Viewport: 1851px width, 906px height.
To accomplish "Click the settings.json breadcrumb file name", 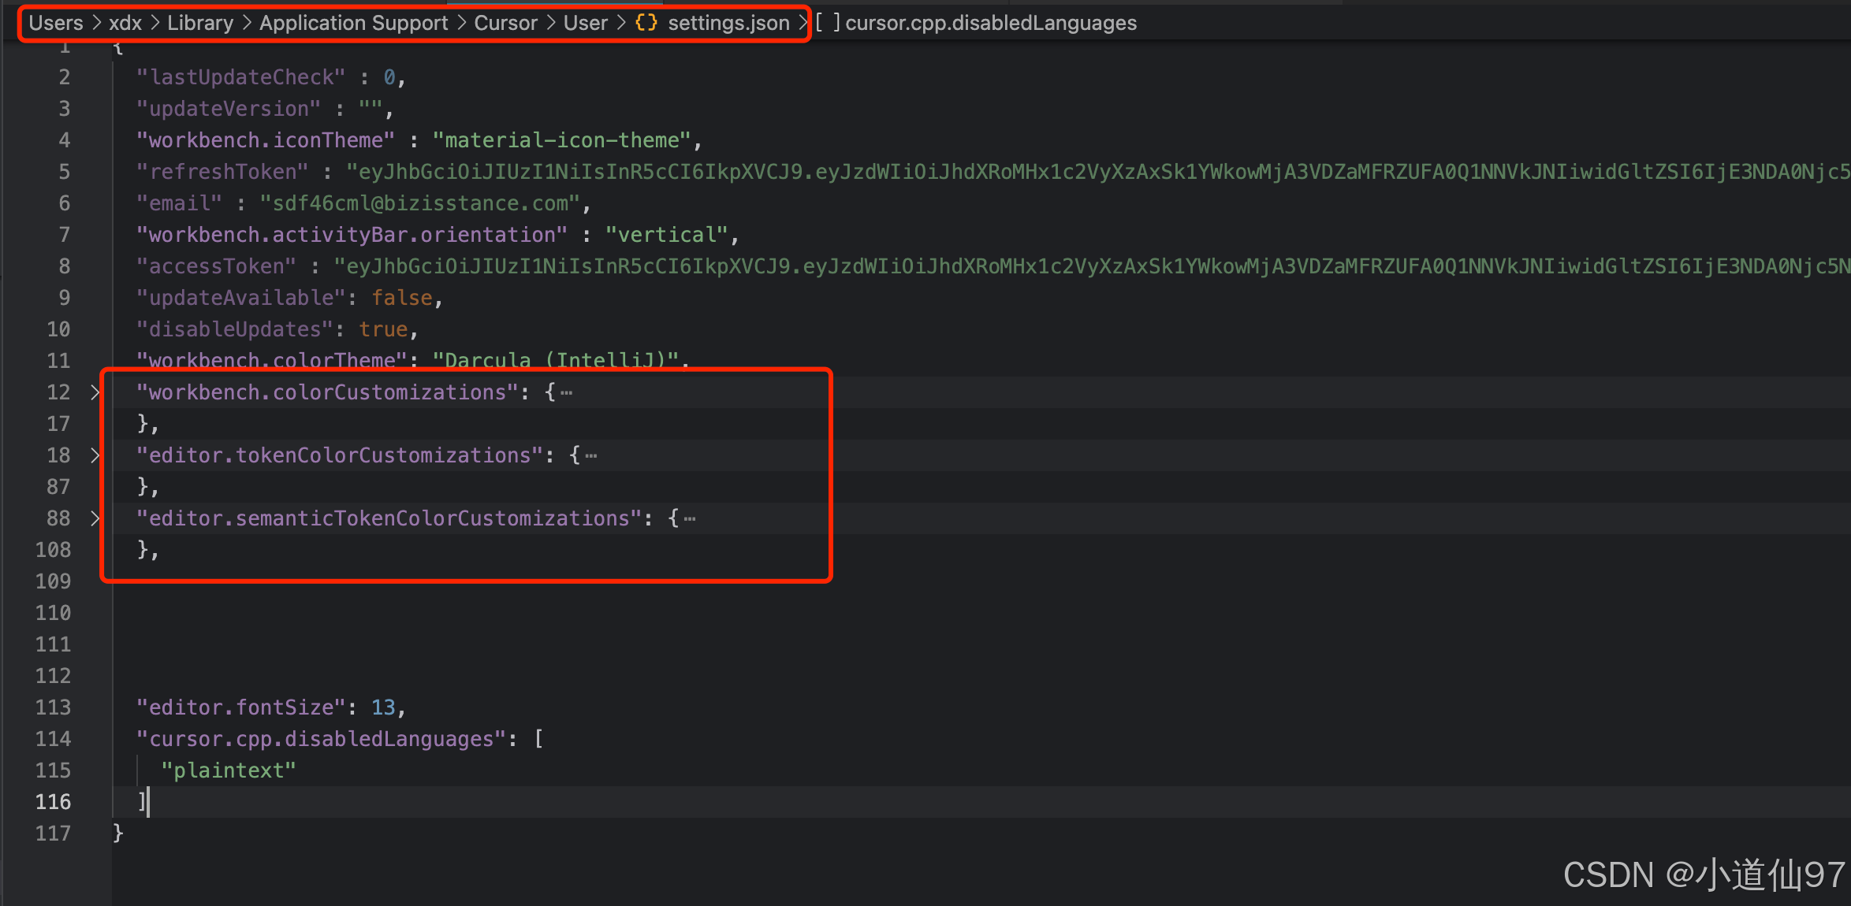I will 728,23.
